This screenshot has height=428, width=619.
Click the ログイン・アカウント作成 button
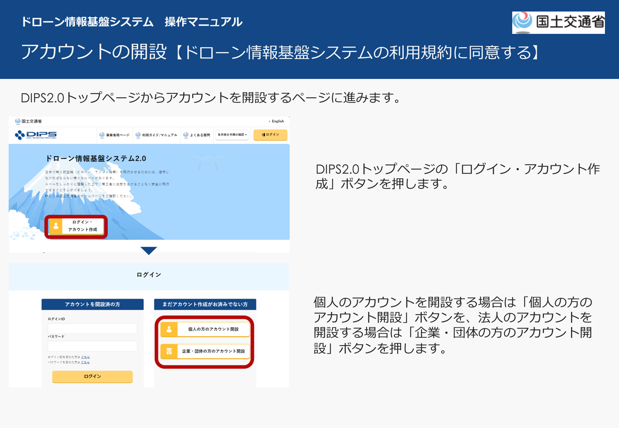(76, 226)
